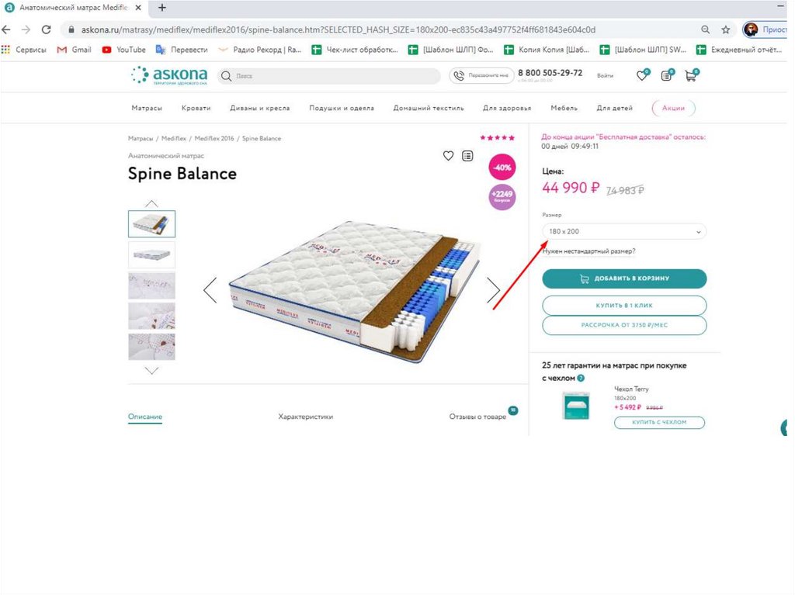Add Spine Balance to comparison list
The height and width of the screenshot is (595, 795).
pyautogui.click(x=467, y=156)
